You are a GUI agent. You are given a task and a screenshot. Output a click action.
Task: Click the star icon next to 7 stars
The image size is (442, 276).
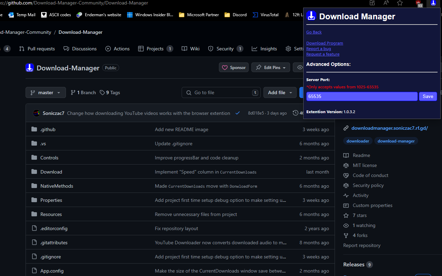pyautogui.click(x=346, y=216)
